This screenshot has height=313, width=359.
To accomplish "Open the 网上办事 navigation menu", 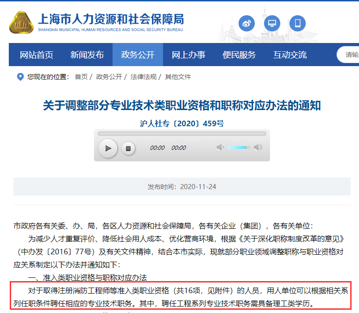I will 189,55.
